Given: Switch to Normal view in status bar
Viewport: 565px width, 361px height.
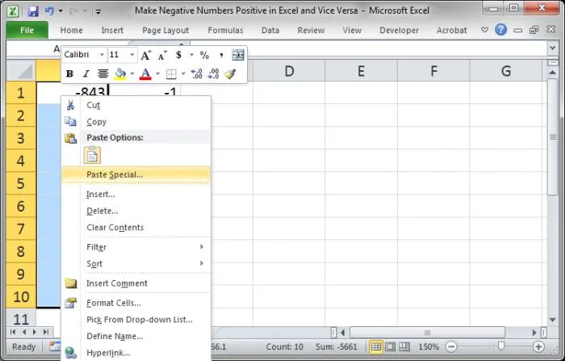Looking at the screenshot, I should [x=376, y=347].
